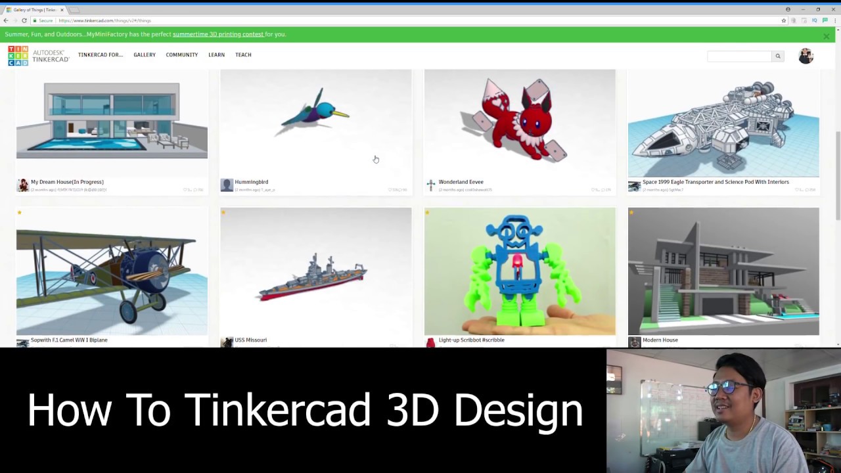The image size is (841, 473).
Task: Like the Wonderland Eevee design
Action: 595,190
